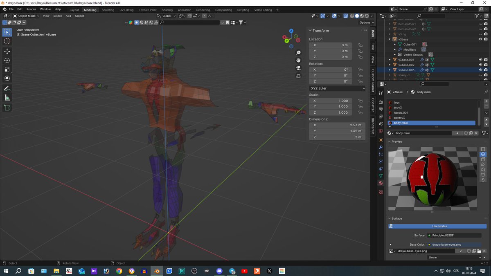The image size is (491, 276).
Task: Open the XYZ Euler rotation mode dropdown
Action: (x=338, y=88)
